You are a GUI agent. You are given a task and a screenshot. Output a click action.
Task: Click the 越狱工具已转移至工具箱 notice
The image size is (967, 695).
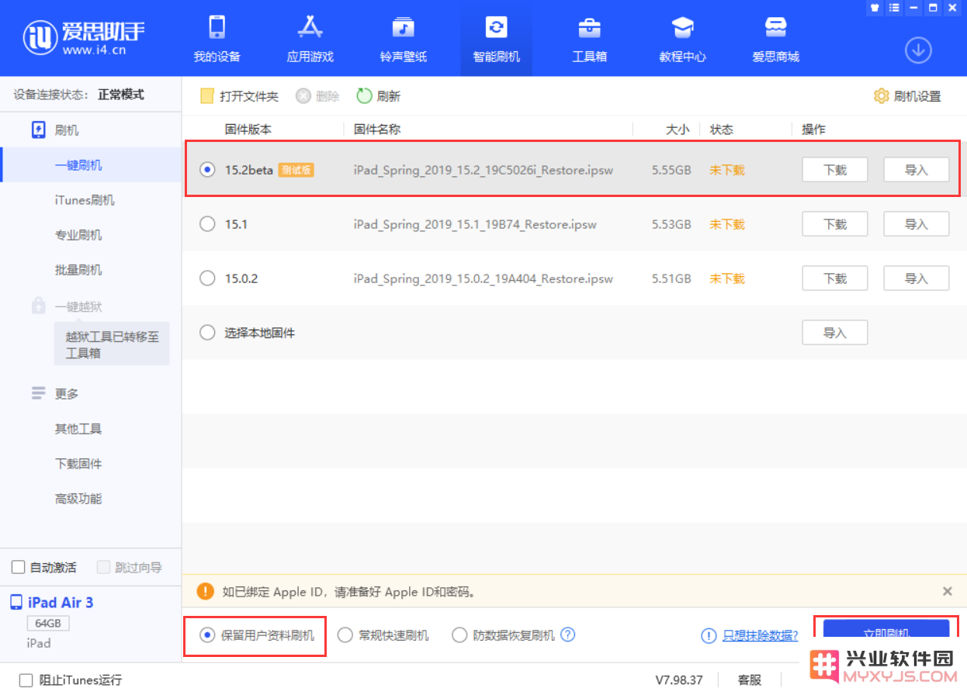(x=112, y=344)
